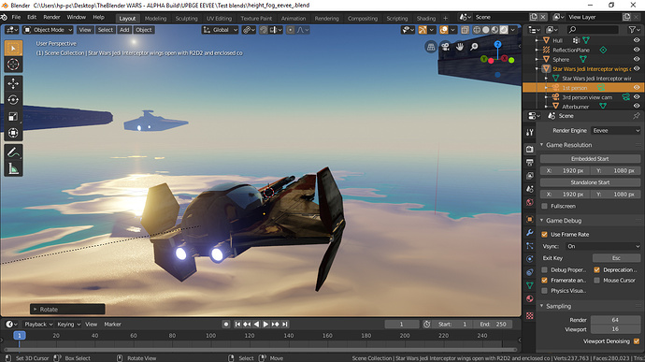The height and width of the screenshot is (362, 645).
Task: Click the Render samples field
Action: pyautogui.click(x=615, y=320)
